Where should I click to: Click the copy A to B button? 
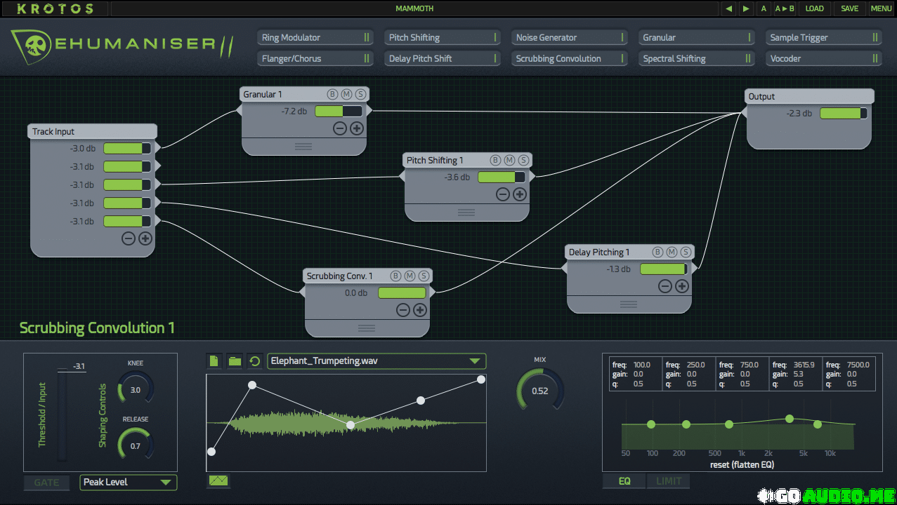pos(785,8)
